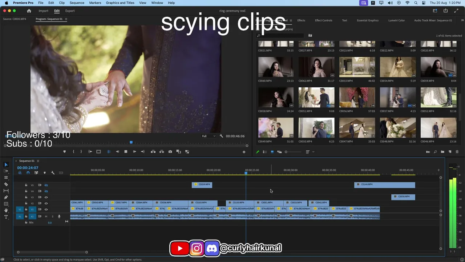Go to the Home screen
Viewport: 465px width, 262px height.
(x=29, y=11)
